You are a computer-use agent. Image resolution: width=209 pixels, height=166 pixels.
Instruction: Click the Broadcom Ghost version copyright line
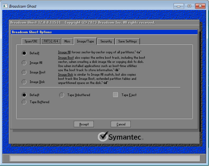tap(83, 23)
